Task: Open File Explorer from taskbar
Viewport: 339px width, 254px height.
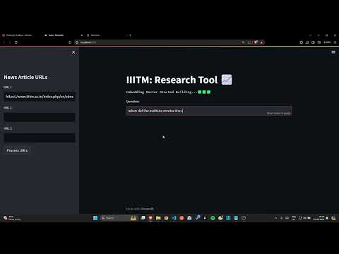Action: [158, 218]
